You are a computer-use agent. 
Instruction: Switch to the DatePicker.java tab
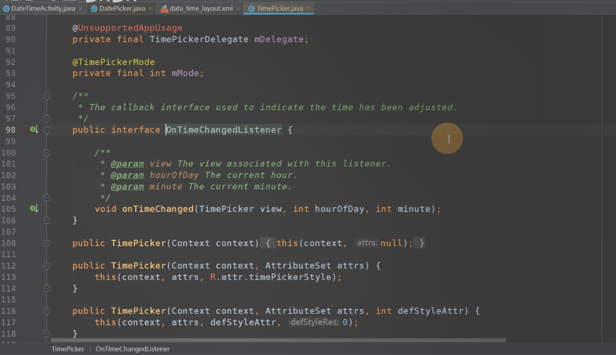point(122,9)
